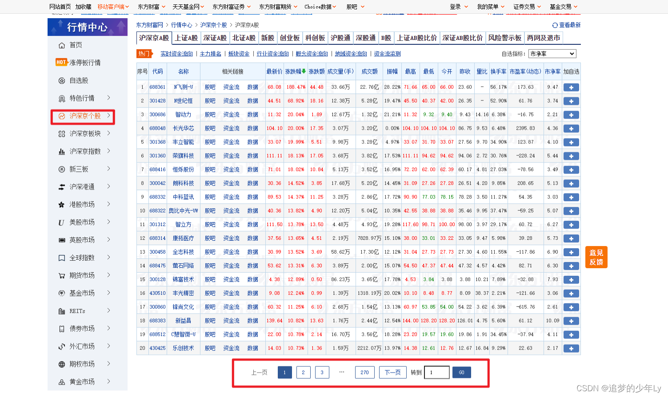Click the HOT 涨停板行情 icon
This screenshot has height=397, width=668.
61,62
